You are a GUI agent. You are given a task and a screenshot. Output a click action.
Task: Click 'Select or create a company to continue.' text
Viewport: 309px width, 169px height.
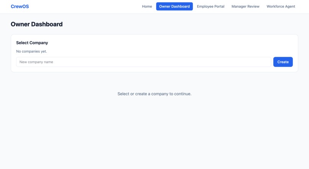pyautogui.click(x=154, y=94)
